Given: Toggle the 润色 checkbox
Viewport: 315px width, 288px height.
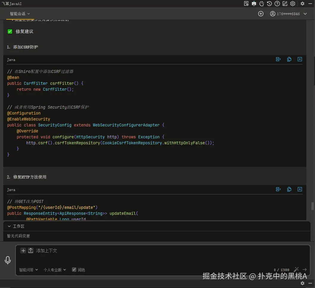Looking at the screenshot, I should pos(74,270).
